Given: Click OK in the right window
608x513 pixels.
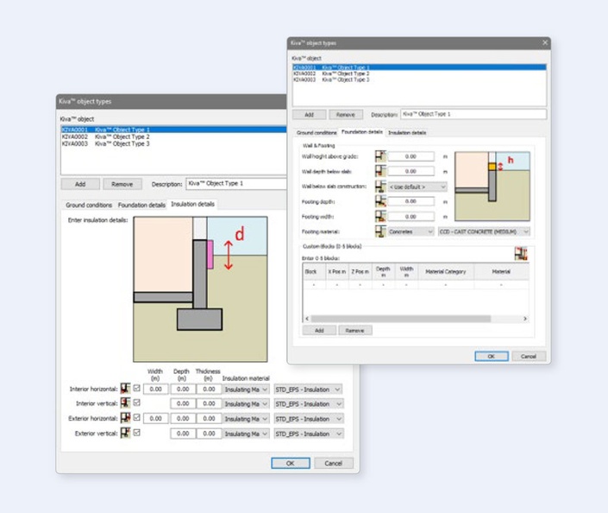Looking at the screenshot, I should click(x=492, y=356).
